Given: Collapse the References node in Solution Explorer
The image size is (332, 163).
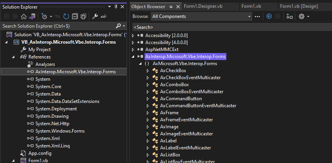Looking at the screenshot, I should 14,57.
